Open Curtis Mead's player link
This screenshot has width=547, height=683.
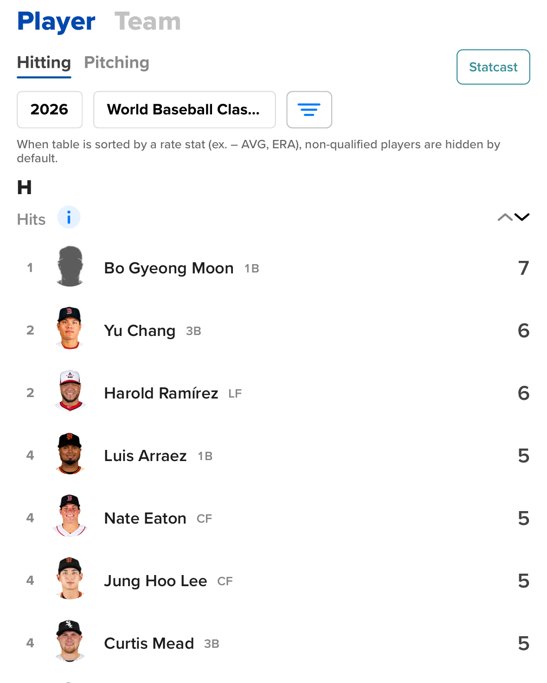(x=149, y=643)
